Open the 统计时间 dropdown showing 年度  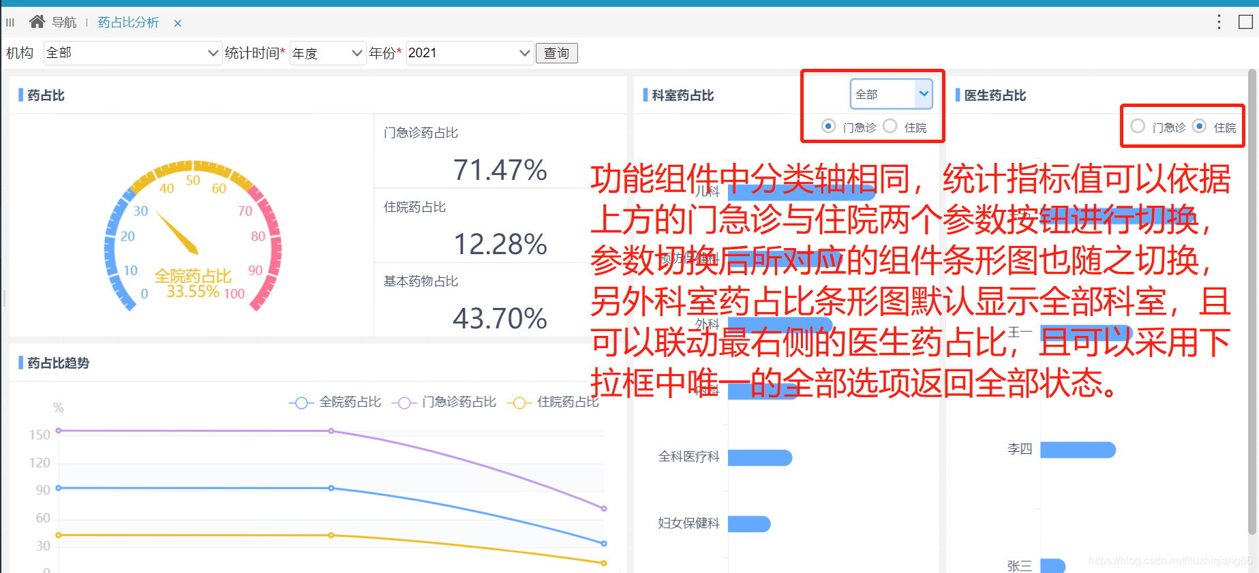[x=327, y=53]
